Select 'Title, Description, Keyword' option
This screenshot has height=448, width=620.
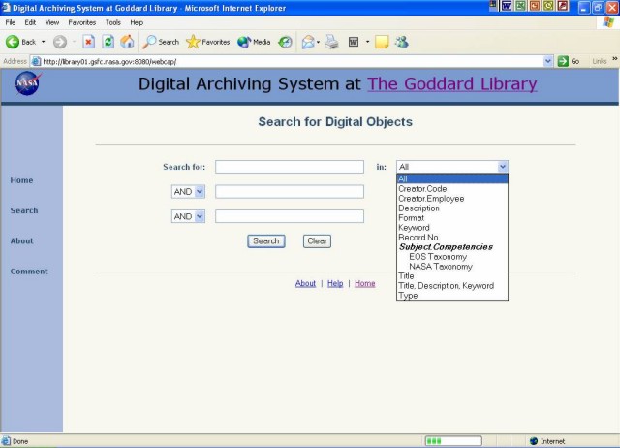point(452,286)
